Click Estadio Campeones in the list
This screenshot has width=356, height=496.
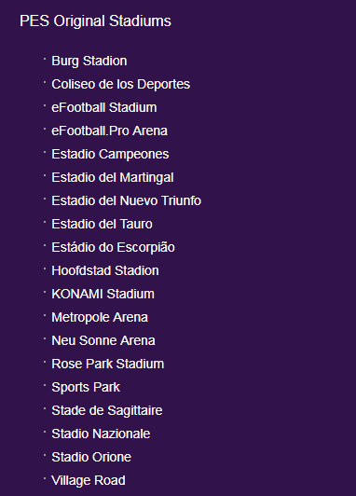(110, 155)
